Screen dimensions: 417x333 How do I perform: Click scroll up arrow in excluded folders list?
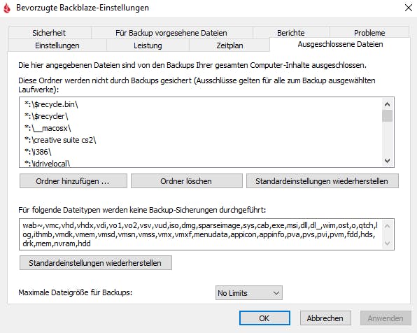(387, 104)
